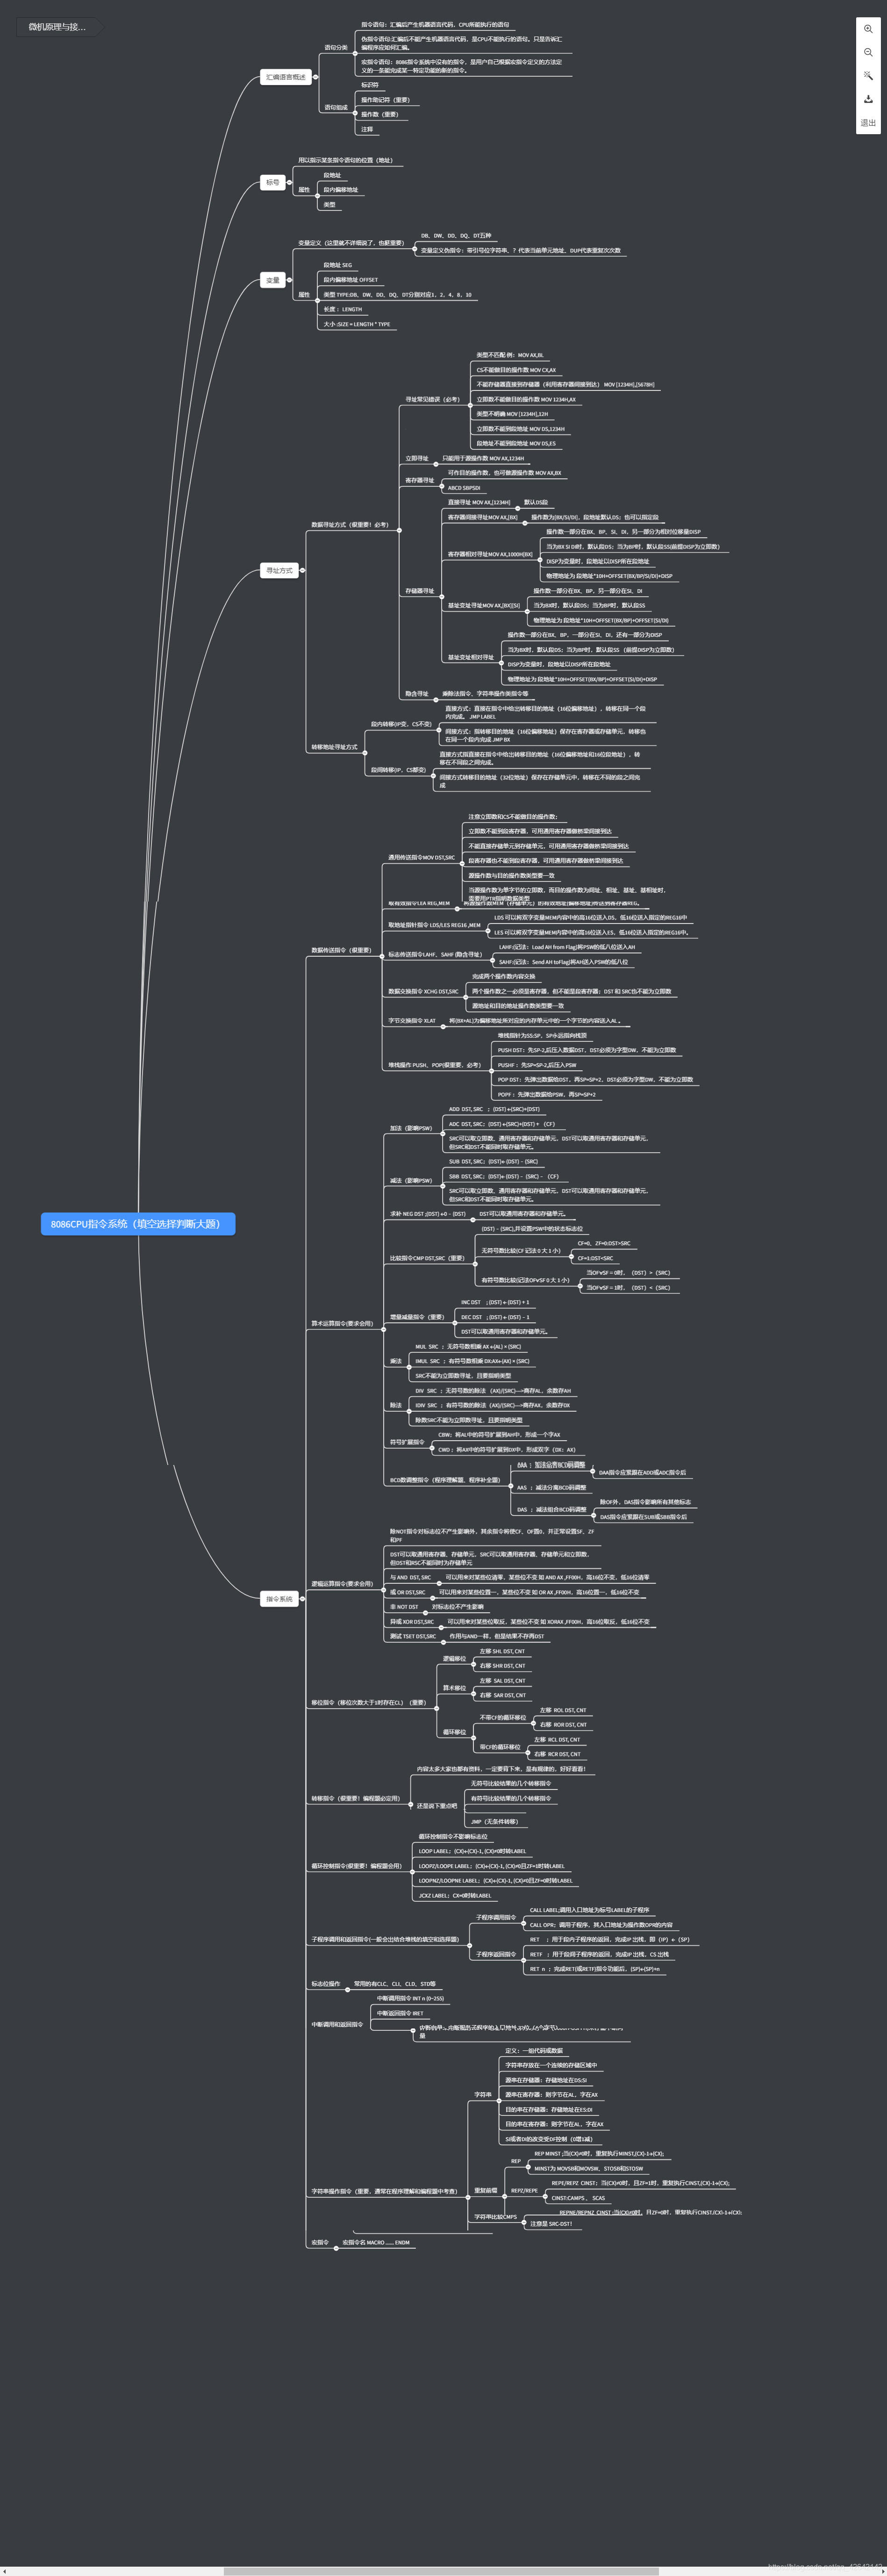
Task: Collapse the 数据寻址方式 sub-branch toggle
Action: 399,529
